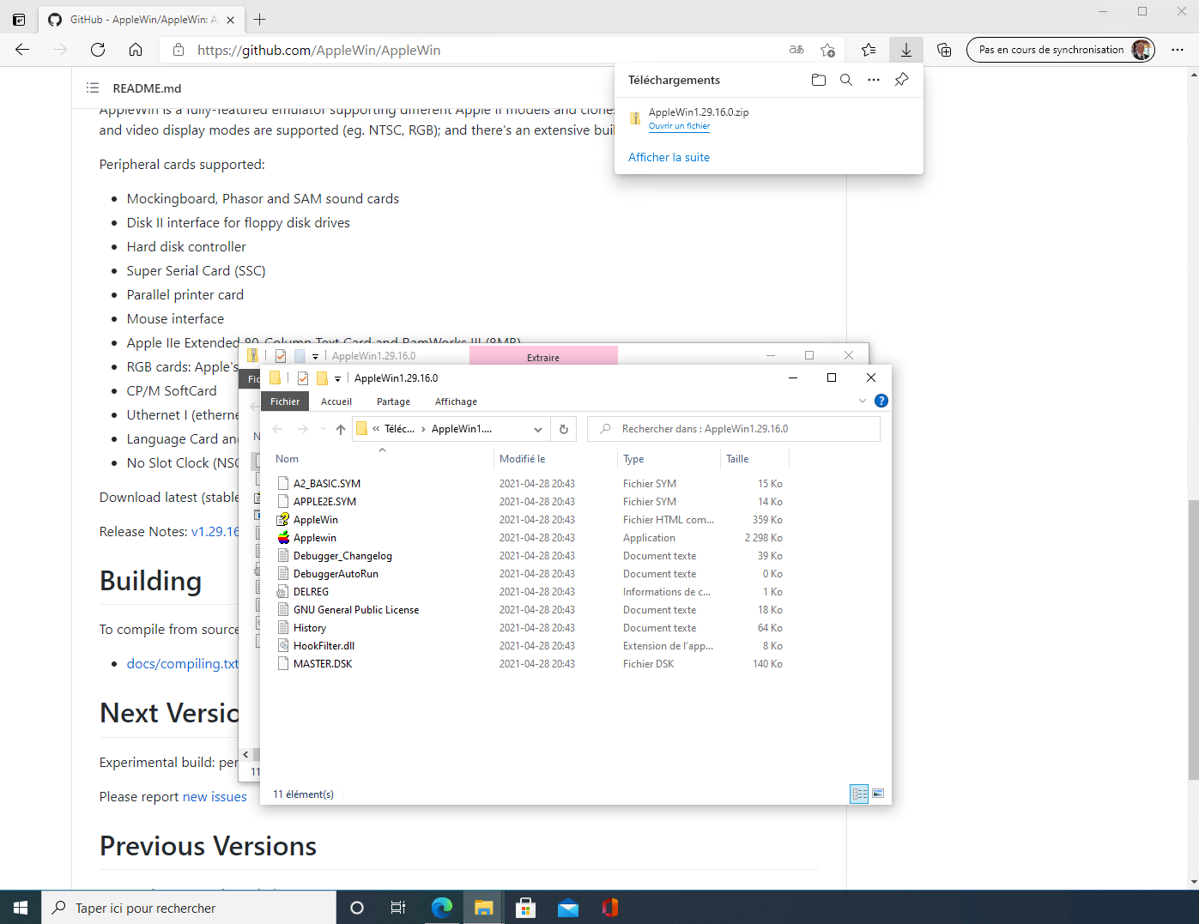Open the Explorer help icon
Image resolution: width=1199 pixels, height=924 pixels.
(881, 401)
